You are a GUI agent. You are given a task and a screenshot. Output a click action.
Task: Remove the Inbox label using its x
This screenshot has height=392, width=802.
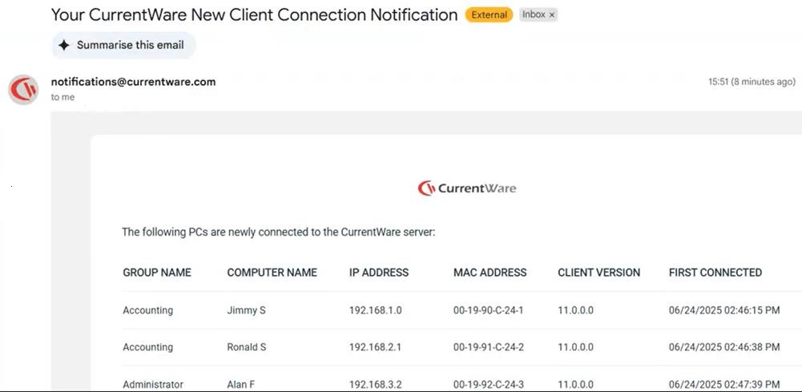[551, 15]
